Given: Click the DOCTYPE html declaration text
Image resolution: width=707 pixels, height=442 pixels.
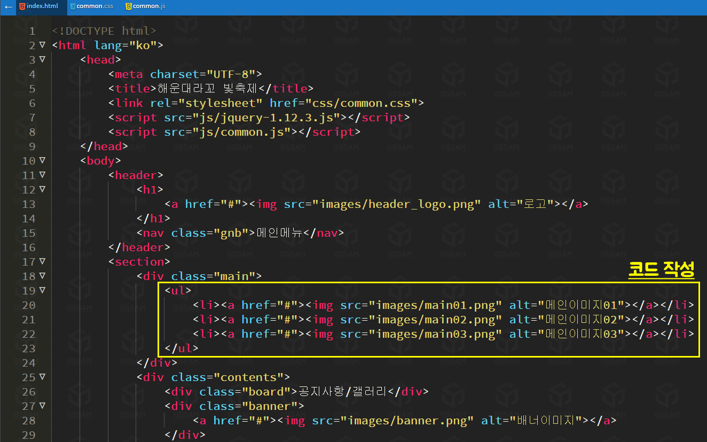Looking at the screenshot, I should 104,31.
